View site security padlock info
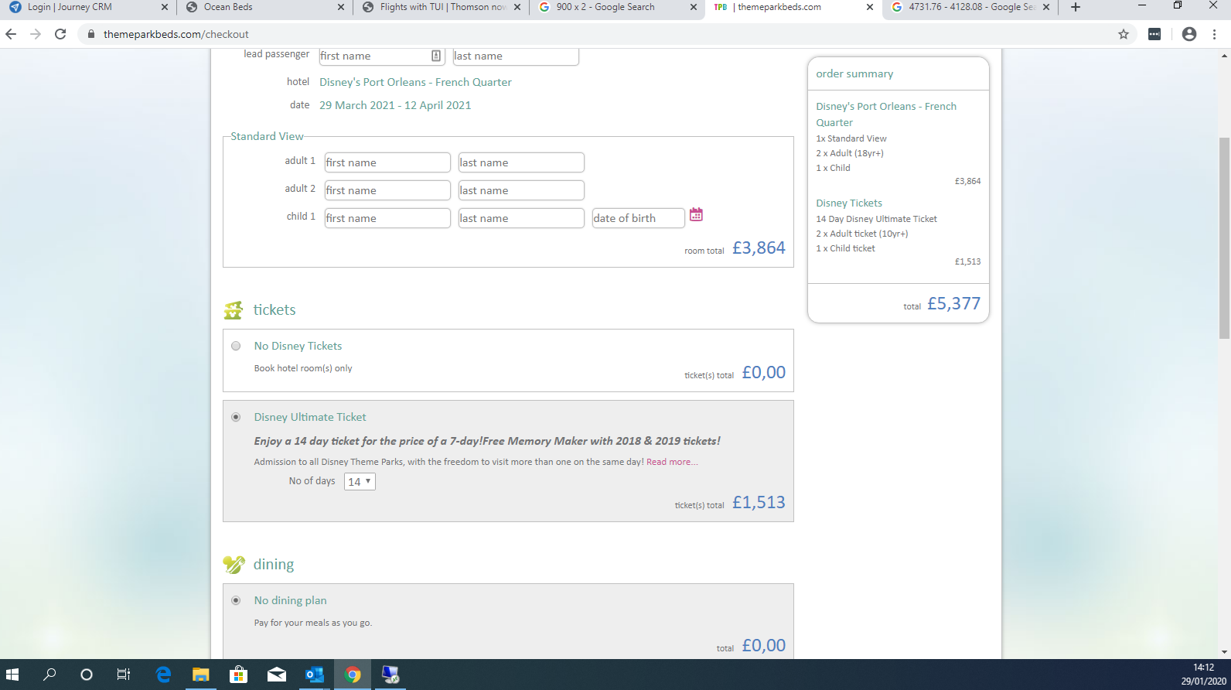The image size is (1231, 690). click(91, 34)
